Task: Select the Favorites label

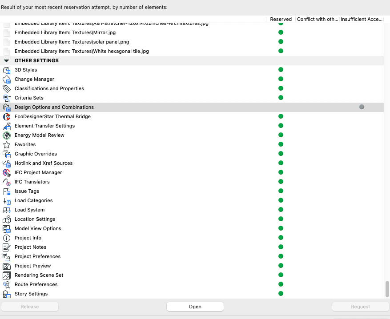Action: coord(25,144)
